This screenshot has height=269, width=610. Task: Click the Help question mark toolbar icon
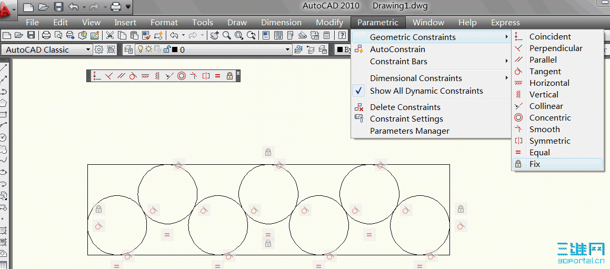[x=342, y=36]
